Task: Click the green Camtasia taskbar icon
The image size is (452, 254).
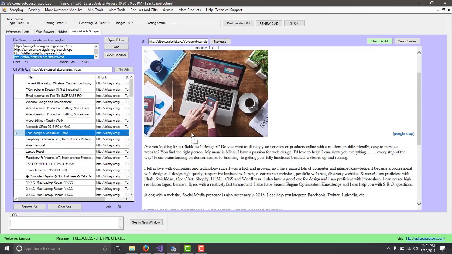Action: 187,248
